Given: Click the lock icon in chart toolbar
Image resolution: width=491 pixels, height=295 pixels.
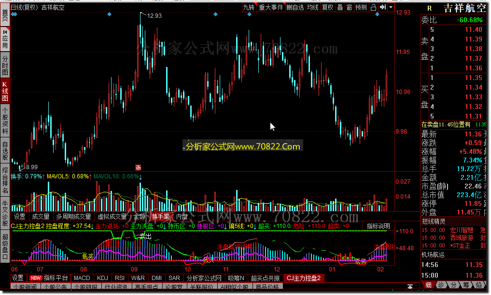Looking at the screenshot, I should [x=373, y=7].
